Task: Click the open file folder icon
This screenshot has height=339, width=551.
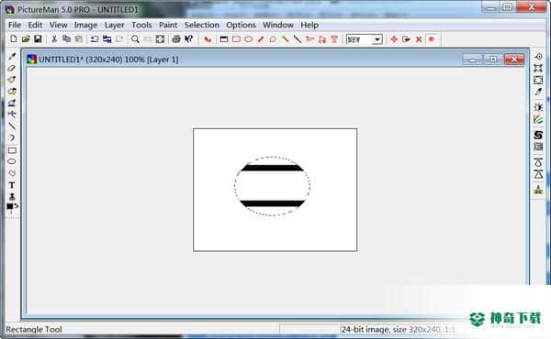Action: (26, 38)
